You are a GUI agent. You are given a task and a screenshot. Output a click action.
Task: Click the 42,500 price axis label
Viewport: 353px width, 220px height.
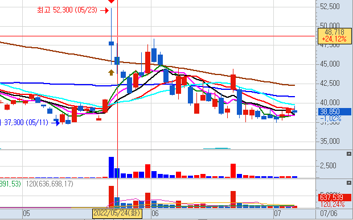tap(330, 83)
